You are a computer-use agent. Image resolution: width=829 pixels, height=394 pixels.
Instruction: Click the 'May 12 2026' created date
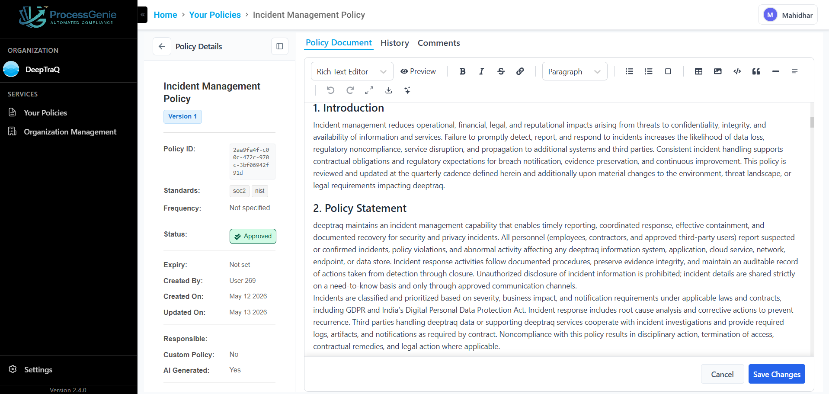(x=248, y=296)
